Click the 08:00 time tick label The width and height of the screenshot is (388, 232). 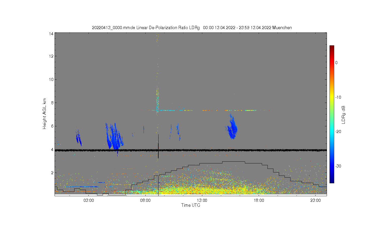click(x=145, y=201)
